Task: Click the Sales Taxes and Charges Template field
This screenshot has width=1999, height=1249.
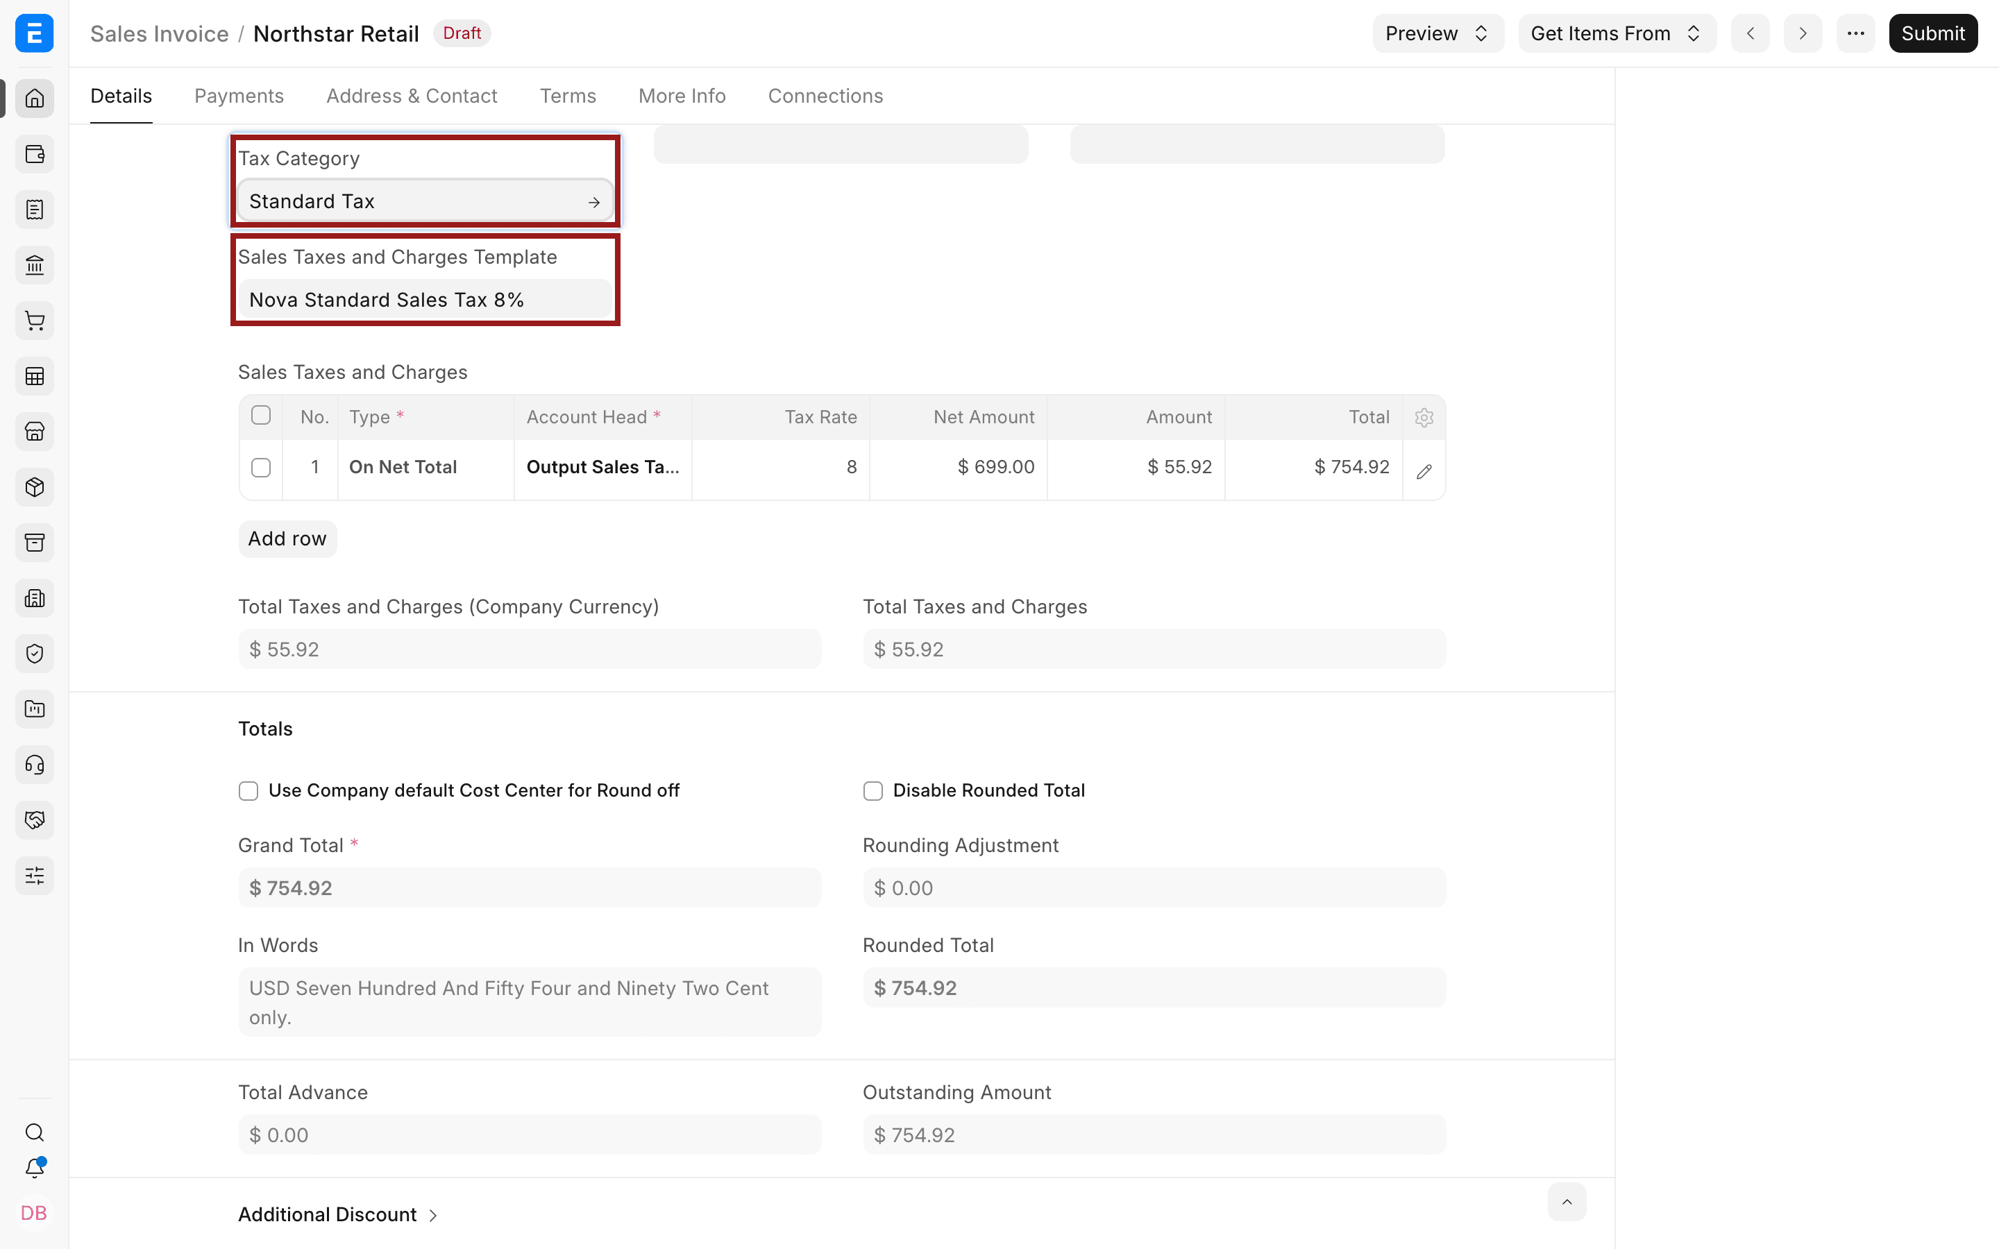Action: [x=425, y=300]
